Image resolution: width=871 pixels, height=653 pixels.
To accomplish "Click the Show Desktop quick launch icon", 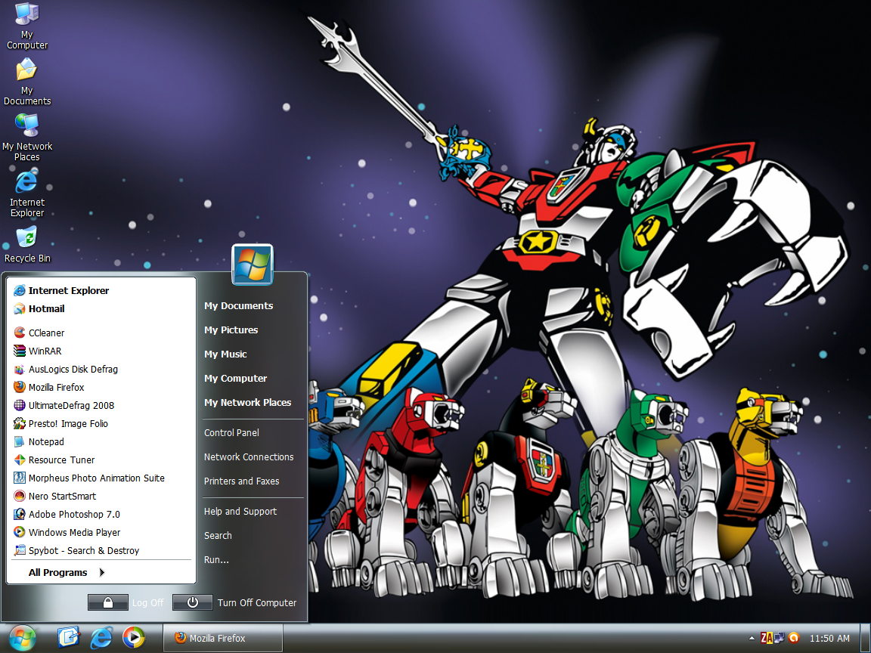I will tap(68, 637).
